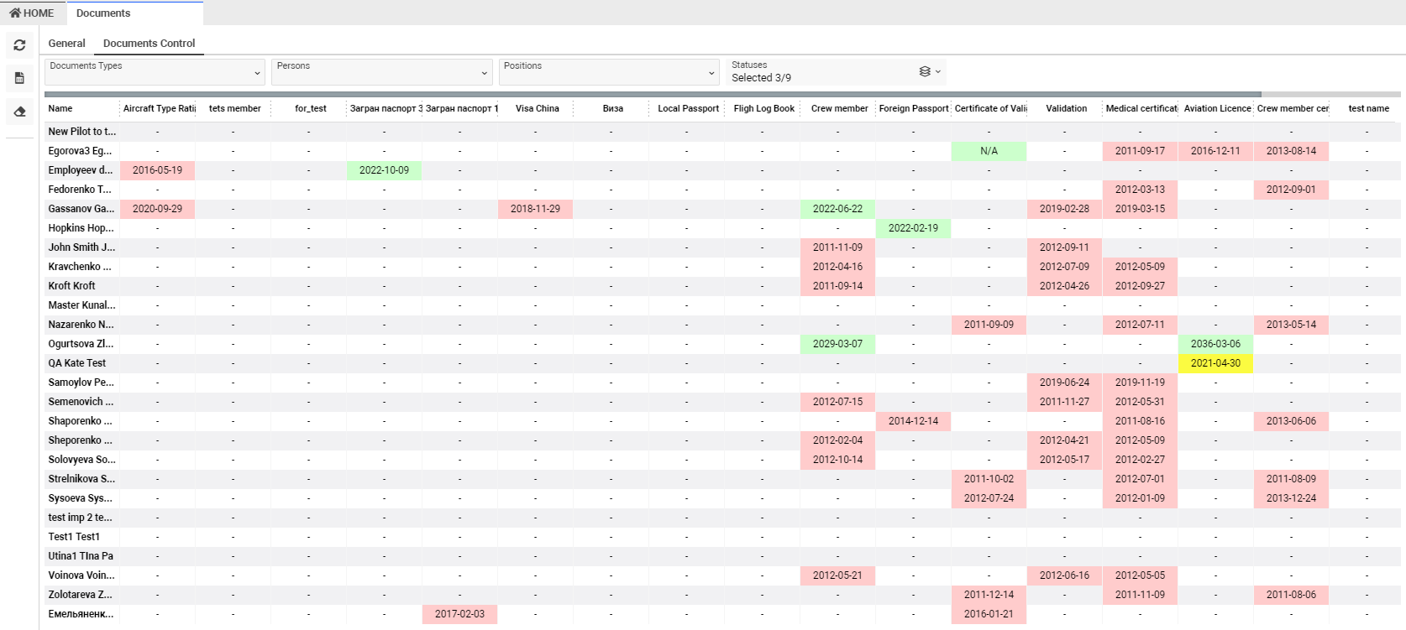Click the eraser icon to clear filters
Viewport: 1406px width, 630px height.
pos(19,112)
